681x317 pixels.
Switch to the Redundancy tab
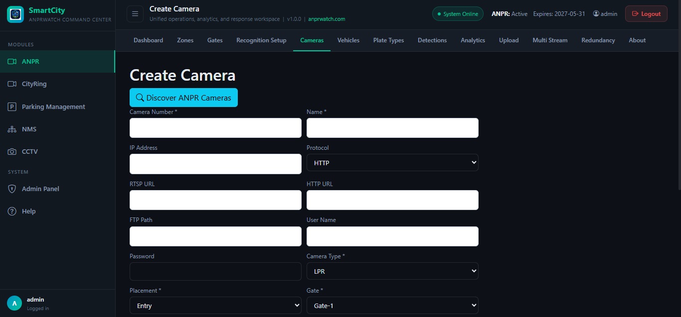[598, 40]
